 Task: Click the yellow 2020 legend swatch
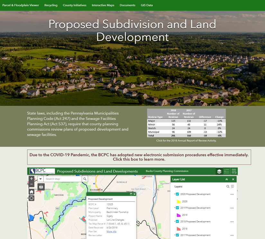(x=178, y=201)
